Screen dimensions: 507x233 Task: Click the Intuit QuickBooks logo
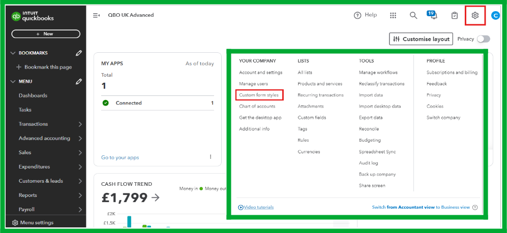[33, 16]
